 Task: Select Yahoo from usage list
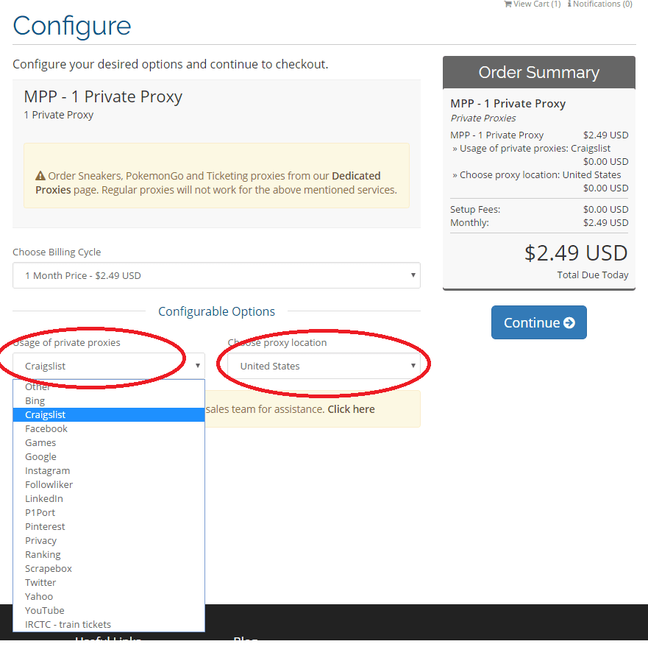coord(109,596)
